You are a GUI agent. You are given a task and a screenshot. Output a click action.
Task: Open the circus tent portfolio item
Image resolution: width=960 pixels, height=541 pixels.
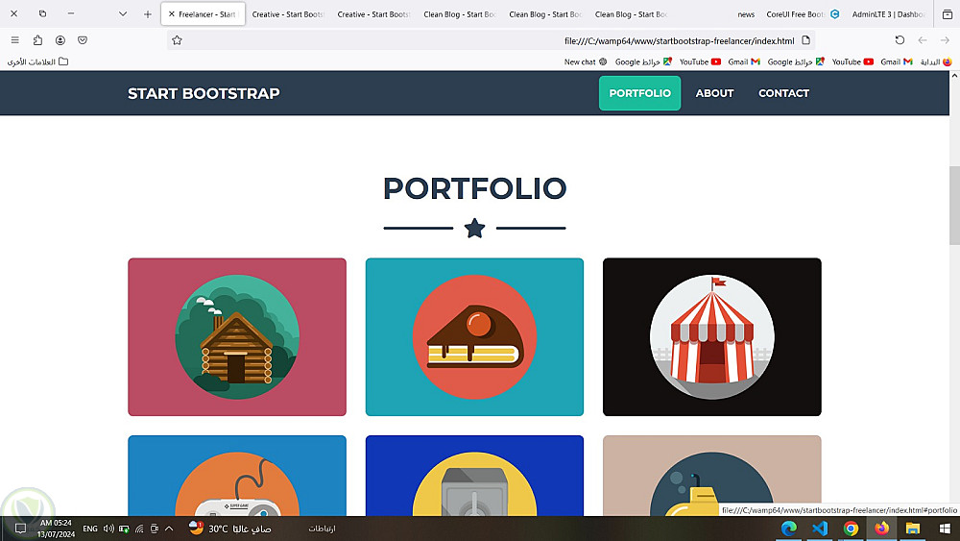pos(712,337)
